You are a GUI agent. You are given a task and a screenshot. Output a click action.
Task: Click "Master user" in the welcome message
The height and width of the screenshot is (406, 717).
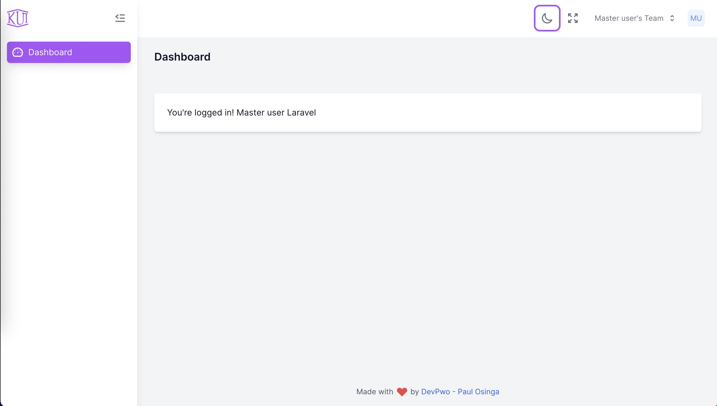coord(260,112)
